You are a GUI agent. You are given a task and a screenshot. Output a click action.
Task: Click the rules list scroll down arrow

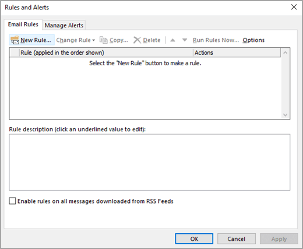pyautogui.click(x=285, y=115)
